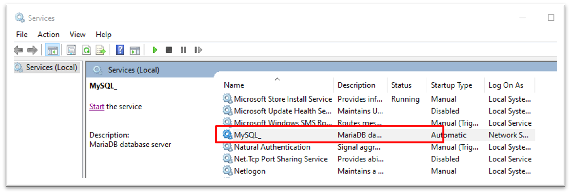Sort by the Name column header
The width and height of the screenshot is (571, 194).
pos(234,85)
